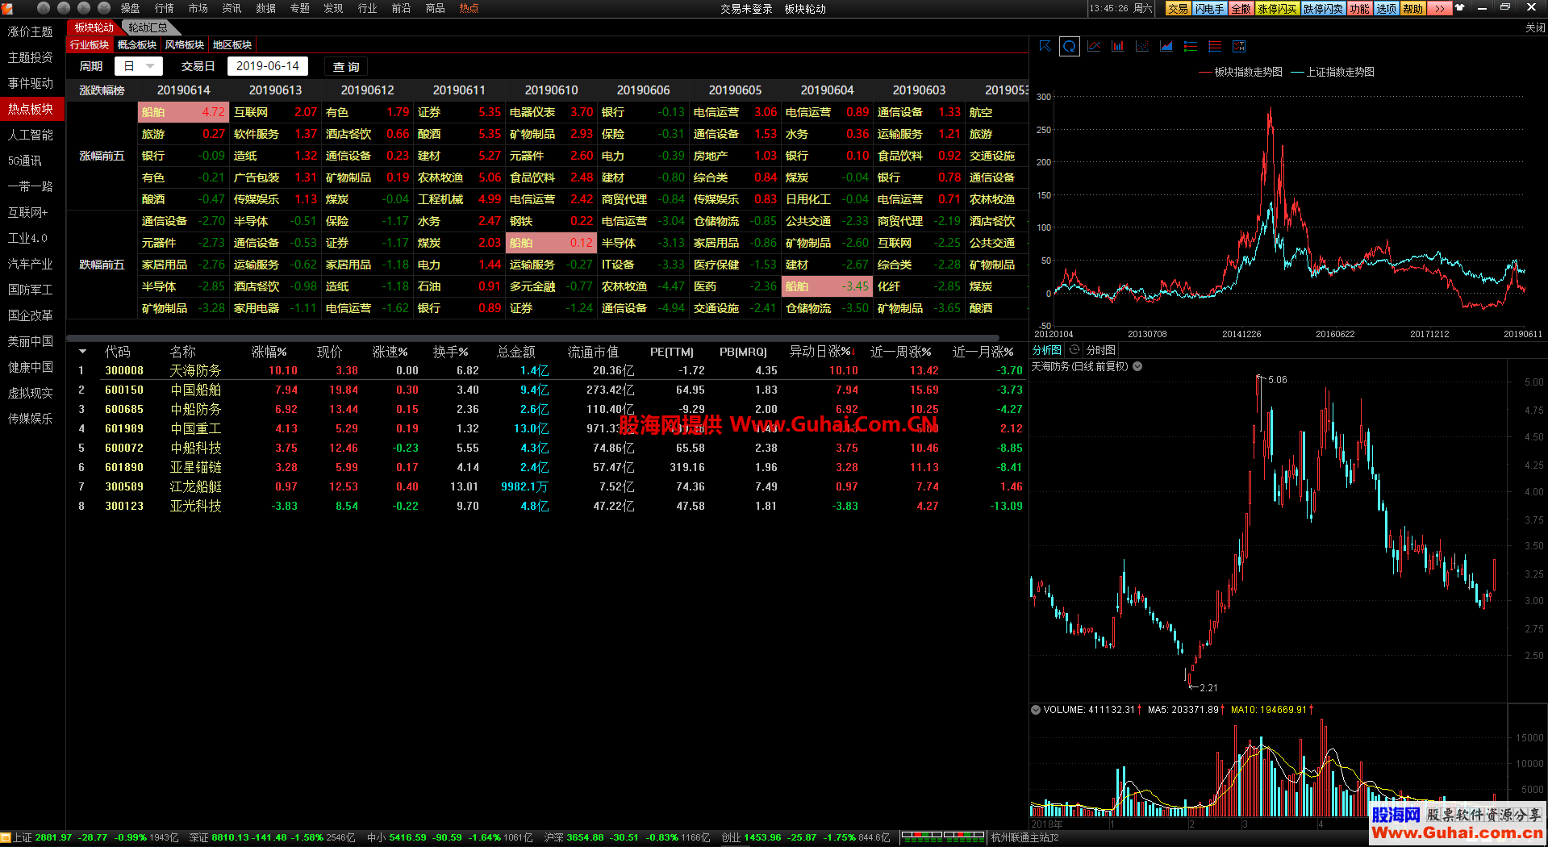Select stock row 天海防务 300008
The image size is (1548, 847).
click(x=549, y=370)
